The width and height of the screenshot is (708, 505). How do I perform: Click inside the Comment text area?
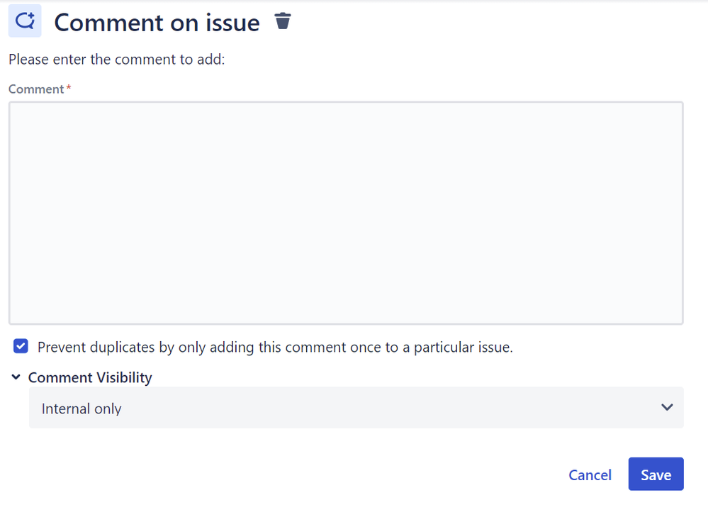point(346,211)
